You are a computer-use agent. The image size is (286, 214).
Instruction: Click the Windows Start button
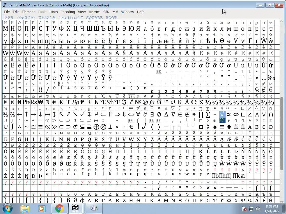pyautogui.click(x=8, y=208)
